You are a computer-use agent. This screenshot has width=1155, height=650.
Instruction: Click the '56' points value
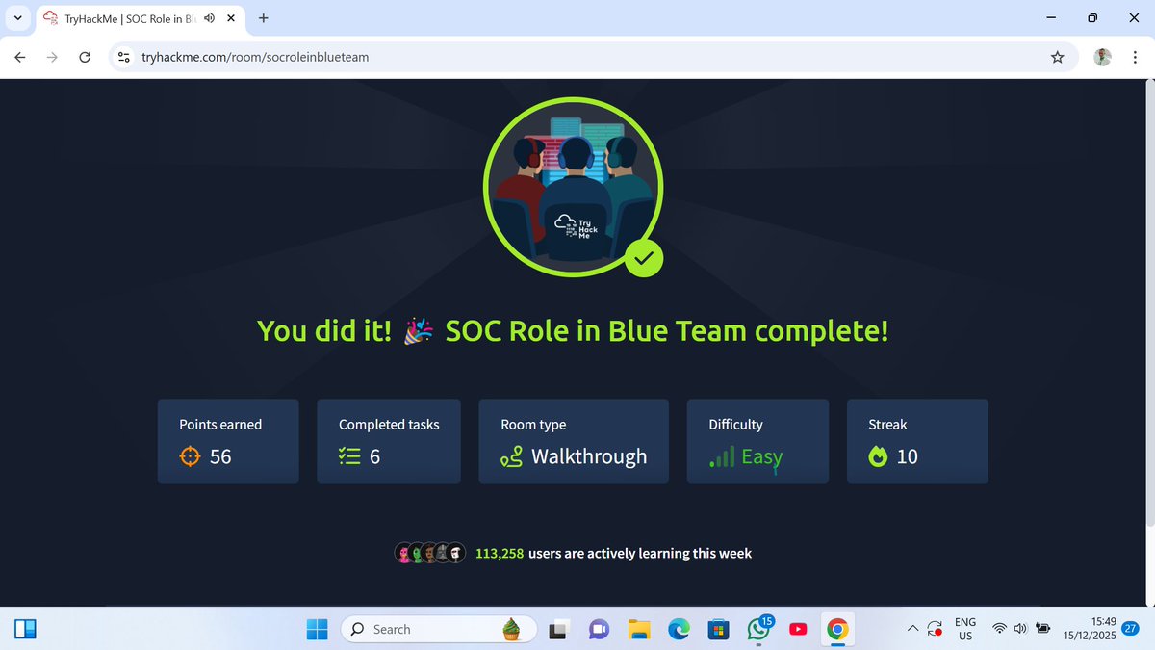click(x=220, y=456)
